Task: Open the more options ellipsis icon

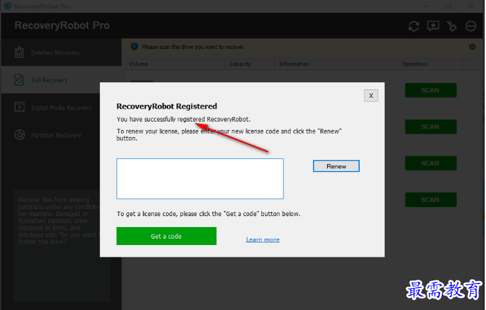Action: (471, 26)
